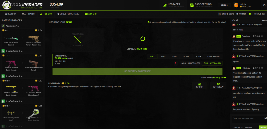Select Roll Under 56.00% mode
Screen dimensions: 267x129
click(191, 63)
